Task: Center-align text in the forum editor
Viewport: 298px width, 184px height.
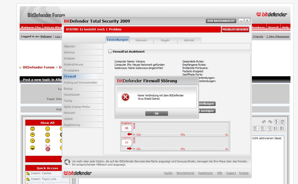Action: pyautogui.click(x=262, y=129)
